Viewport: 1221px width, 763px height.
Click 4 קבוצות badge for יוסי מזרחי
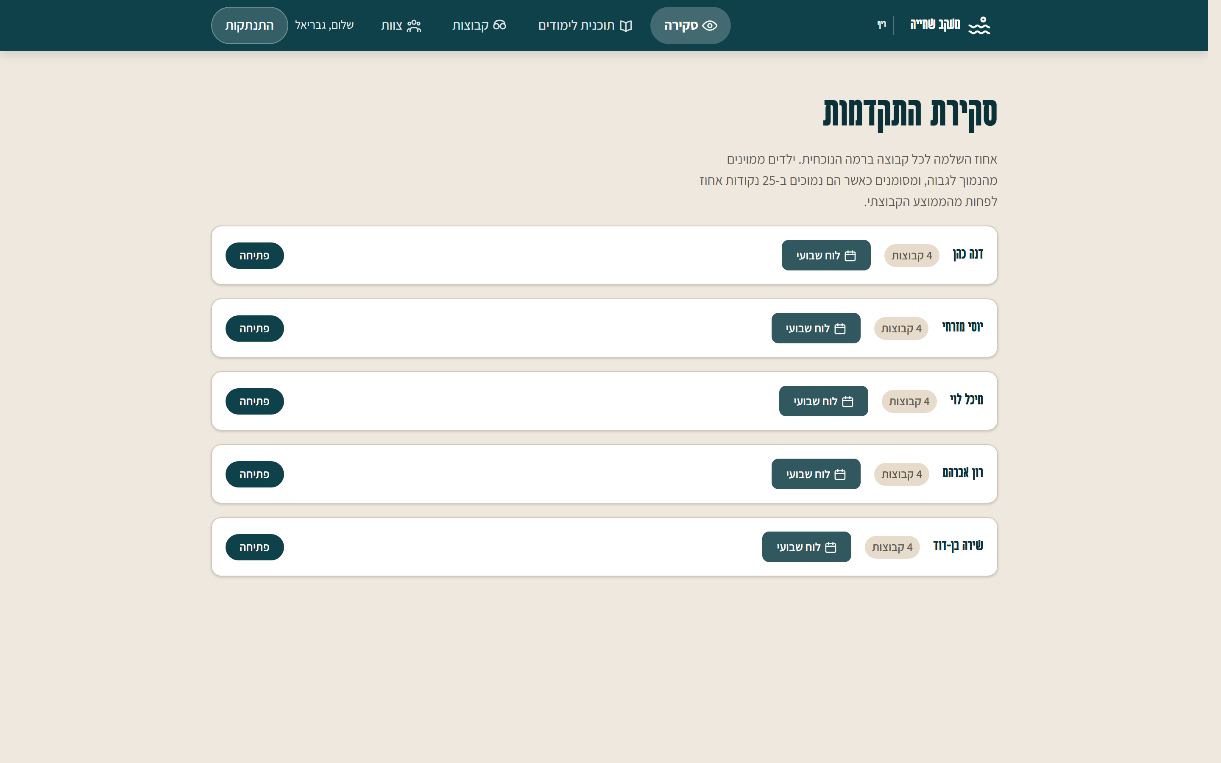901,329
